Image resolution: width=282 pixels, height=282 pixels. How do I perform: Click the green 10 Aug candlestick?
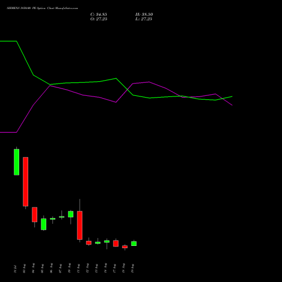tap(70, 214)
